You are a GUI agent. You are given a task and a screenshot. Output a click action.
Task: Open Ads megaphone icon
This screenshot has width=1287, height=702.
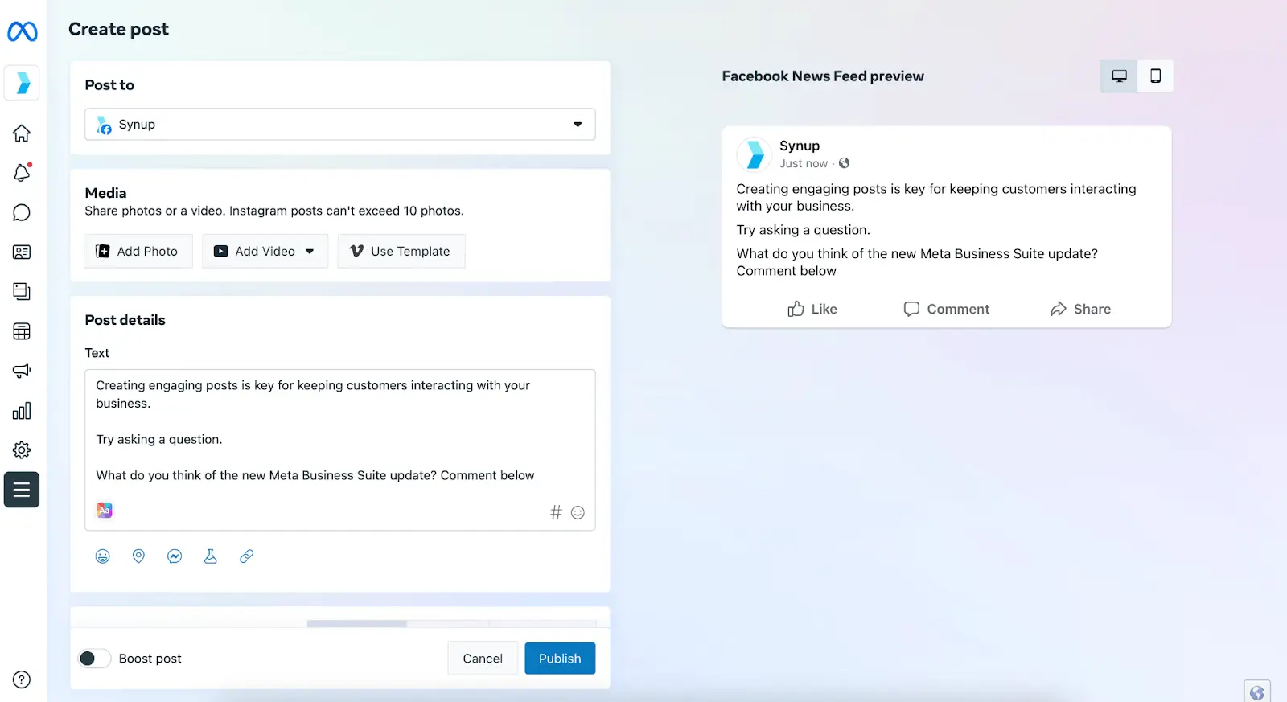tap(22, 371)
